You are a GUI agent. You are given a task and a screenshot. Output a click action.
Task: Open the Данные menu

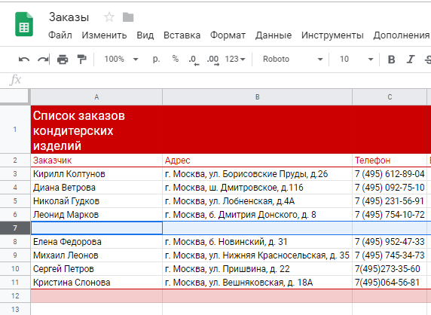(x=274, y=35)
